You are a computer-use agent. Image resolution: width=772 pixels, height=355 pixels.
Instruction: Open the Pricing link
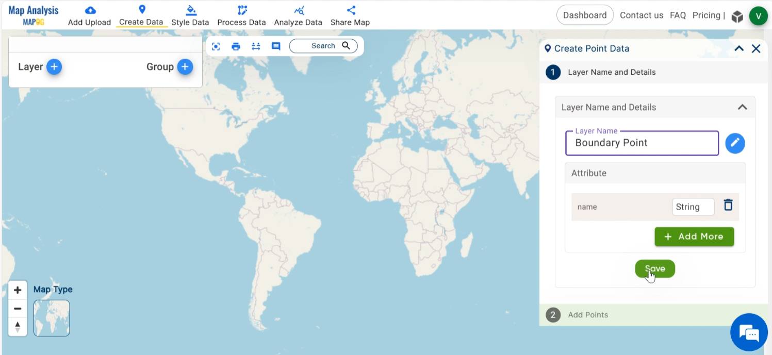point(706,15)
